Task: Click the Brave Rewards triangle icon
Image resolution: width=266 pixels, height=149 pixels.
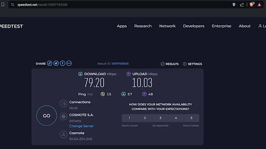Action: tap(259, 4)
